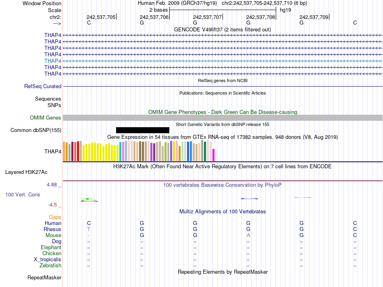
Task: Open the Layered H3K27Ac track label
Action: click(x=26, y=172)
